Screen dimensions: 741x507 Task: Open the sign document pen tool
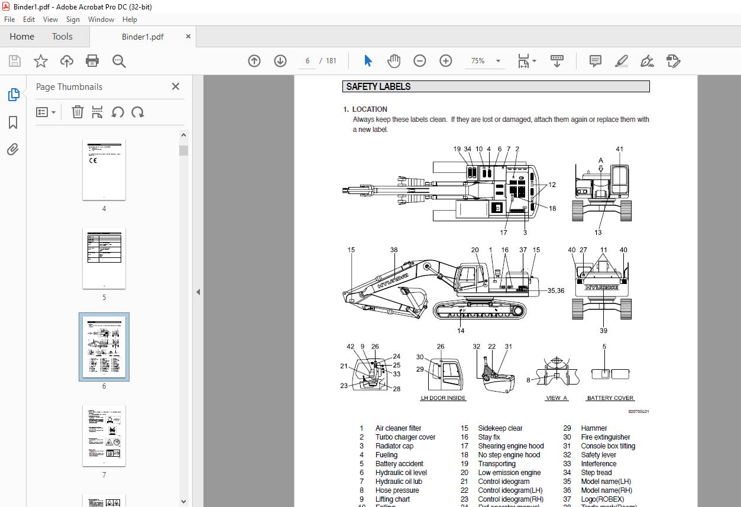[x=647, y=61]
